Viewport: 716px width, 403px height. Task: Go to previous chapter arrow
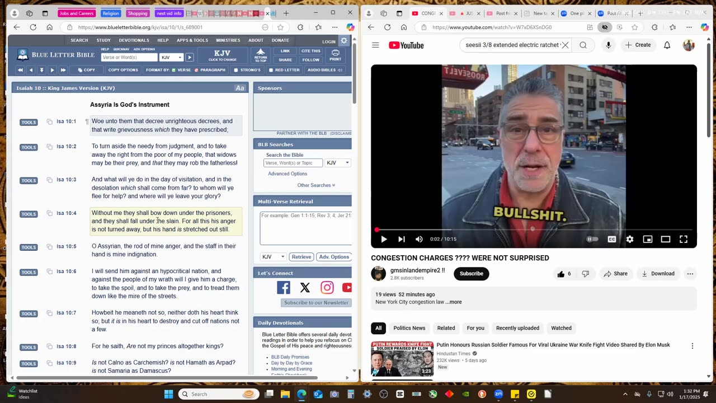coord(31,70)
